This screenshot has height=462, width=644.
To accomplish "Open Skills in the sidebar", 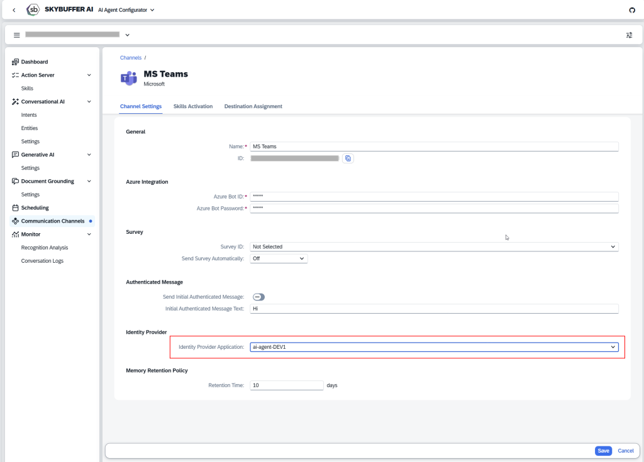I will 27,88.
